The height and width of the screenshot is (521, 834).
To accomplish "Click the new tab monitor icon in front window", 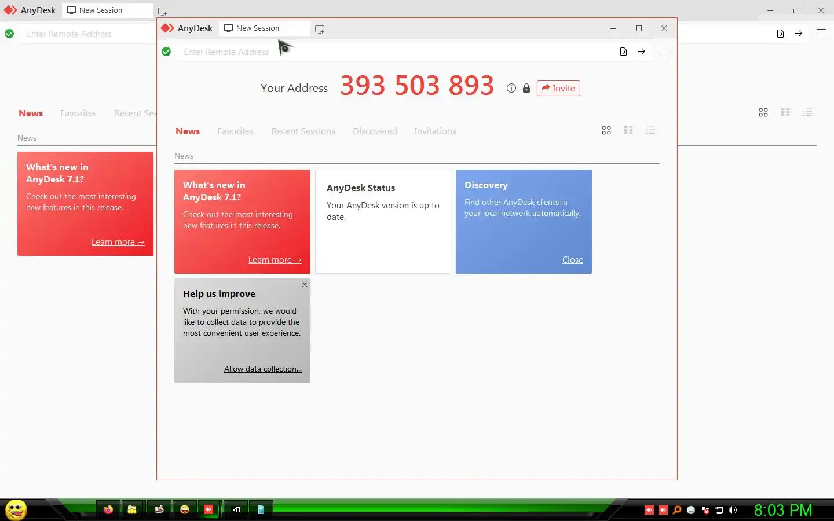I will [320, 28].
